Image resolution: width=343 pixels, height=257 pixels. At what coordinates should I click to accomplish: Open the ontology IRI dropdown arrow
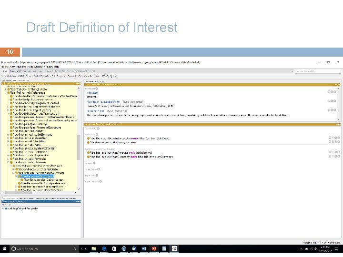coord(292,71)
